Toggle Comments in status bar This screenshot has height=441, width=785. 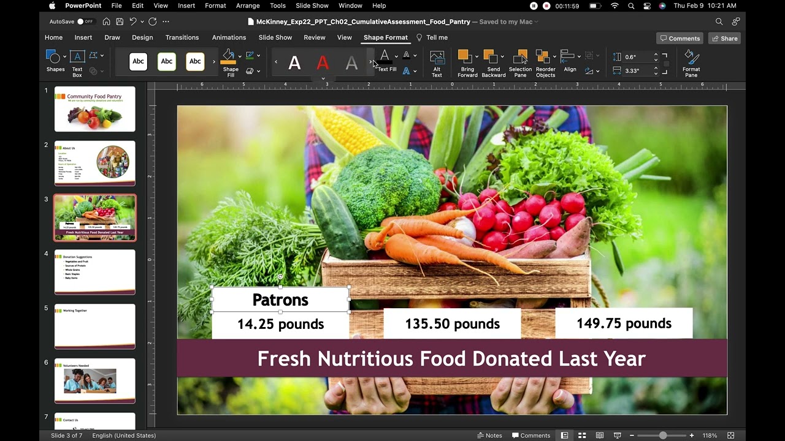[531, 435]
